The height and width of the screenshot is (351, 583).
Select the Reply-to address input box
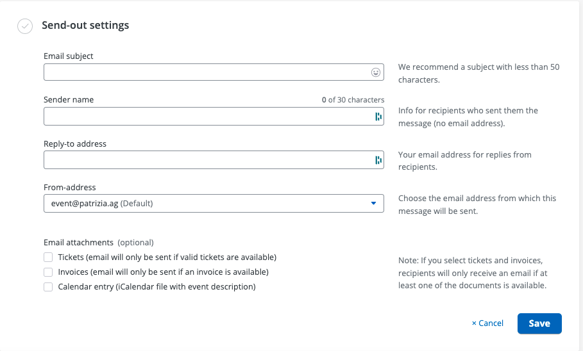205,159
